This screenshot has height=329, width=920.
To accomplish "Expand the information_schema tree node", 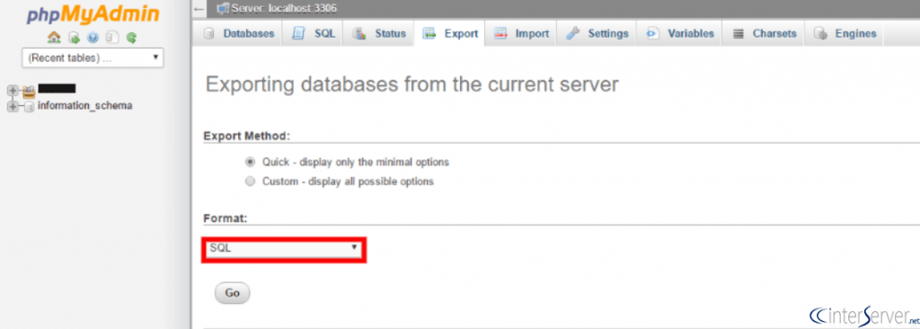I will 13,106.
